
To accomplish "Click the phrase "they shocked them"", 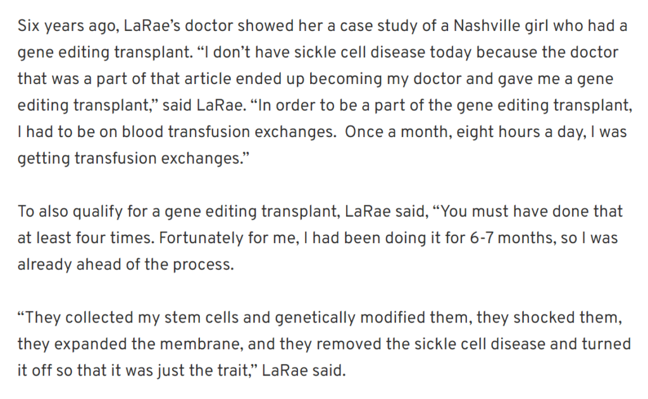I will 547,318.
